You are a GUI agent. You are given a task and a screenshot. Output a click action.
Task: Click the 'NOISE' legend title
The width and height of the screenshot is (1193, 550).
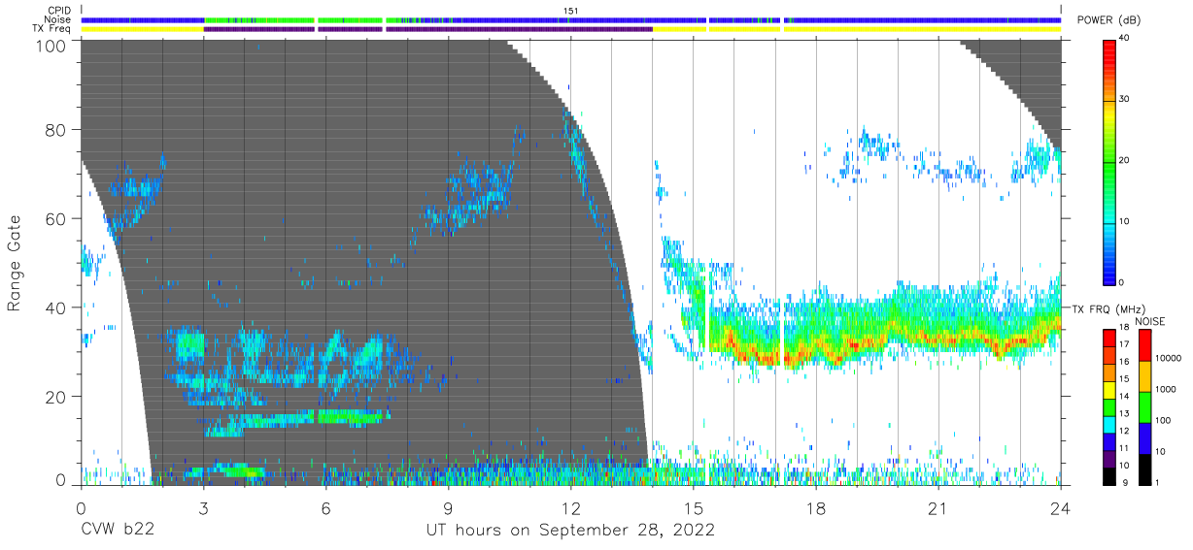pyautogui.click(x=1149, y=321)
